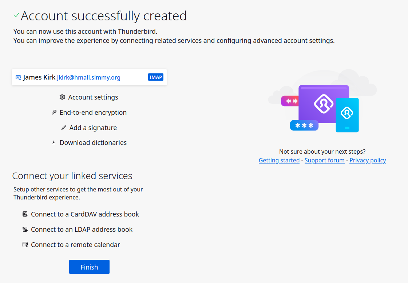
Task: Click the key icon for End-to-end encryption
Action: [54, 113]
